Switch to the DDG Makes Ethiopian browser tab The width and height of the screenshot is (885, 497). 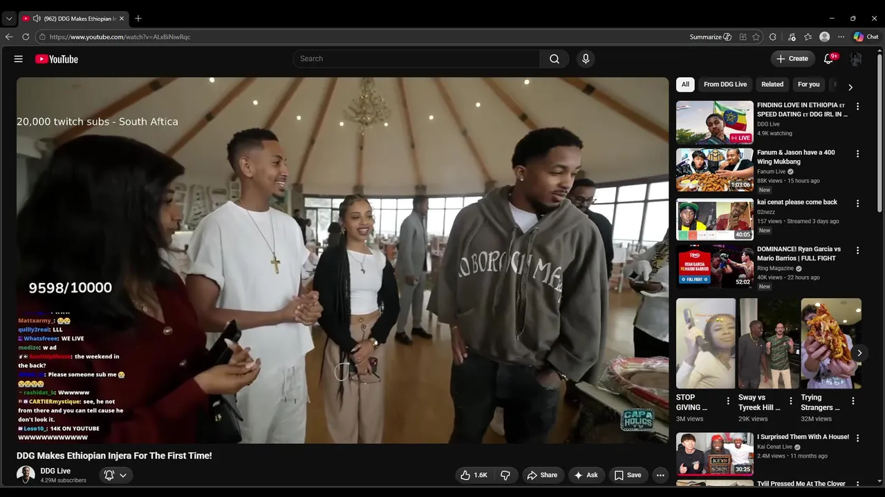(74, 19)
